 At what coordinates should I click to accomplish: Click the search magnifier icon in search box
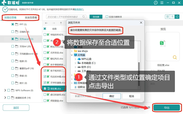click(84, 17)
